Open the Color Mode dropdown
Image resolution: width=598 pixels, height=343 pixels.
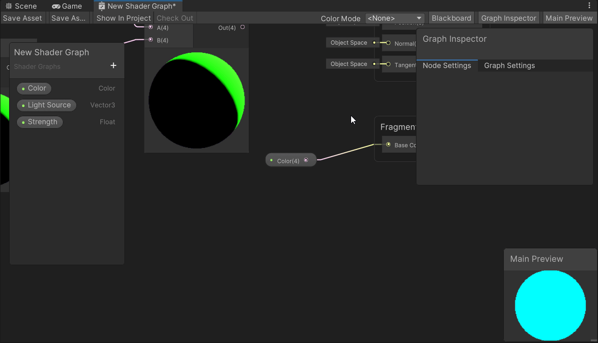(395, 18)
